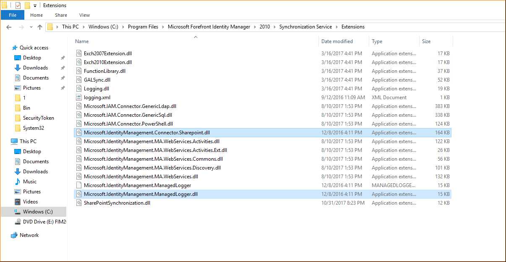Open the Bin folder in sidebar
The image size is (506, 262).
pos(26,108)
